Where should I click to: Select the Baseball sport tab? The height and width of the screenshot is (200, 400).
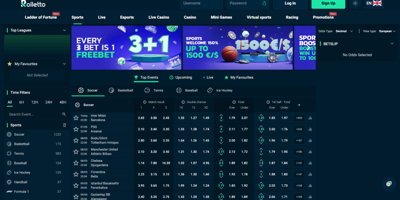pyautogui.click(x=187, y=90)
